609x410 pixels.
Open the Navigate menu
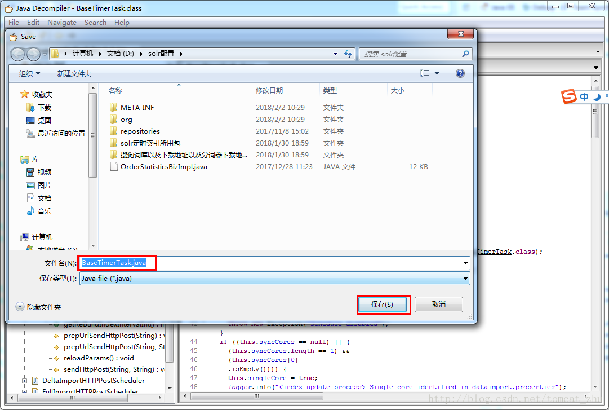(x=61, y=23)
